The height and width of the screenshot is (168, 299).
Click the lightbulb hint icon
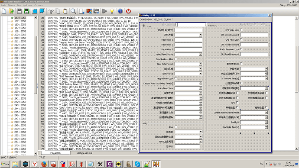click(x=112, y=11)
